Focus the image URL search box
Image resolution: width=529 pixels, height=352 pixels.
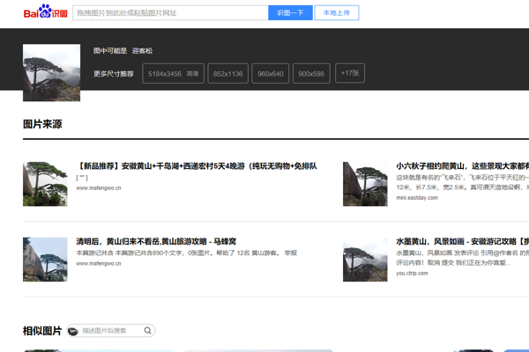pos(169,13)
